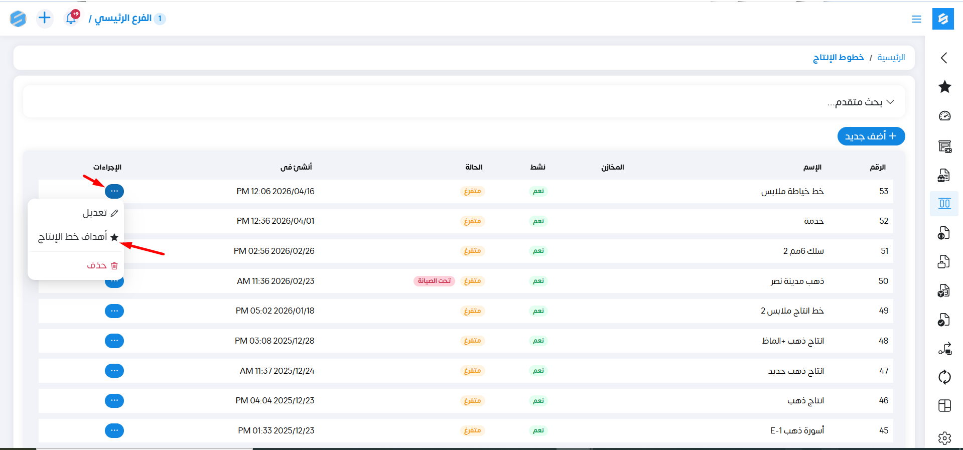
Task: Expand the بحث متقدم advanced search panel
Action: click(x=860, y=102)
